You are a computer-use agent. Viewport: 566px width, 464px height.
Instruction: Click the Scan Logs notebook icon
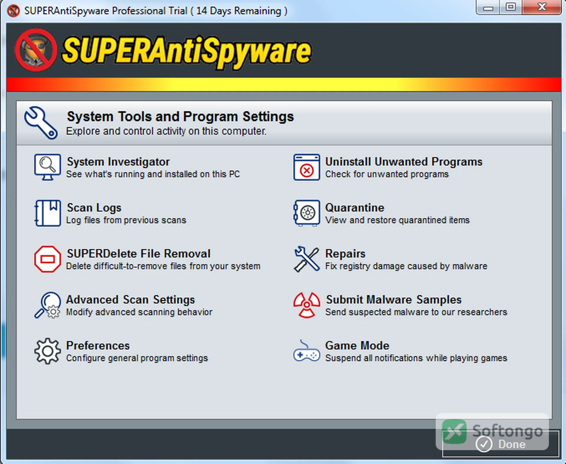coord(47,213)
